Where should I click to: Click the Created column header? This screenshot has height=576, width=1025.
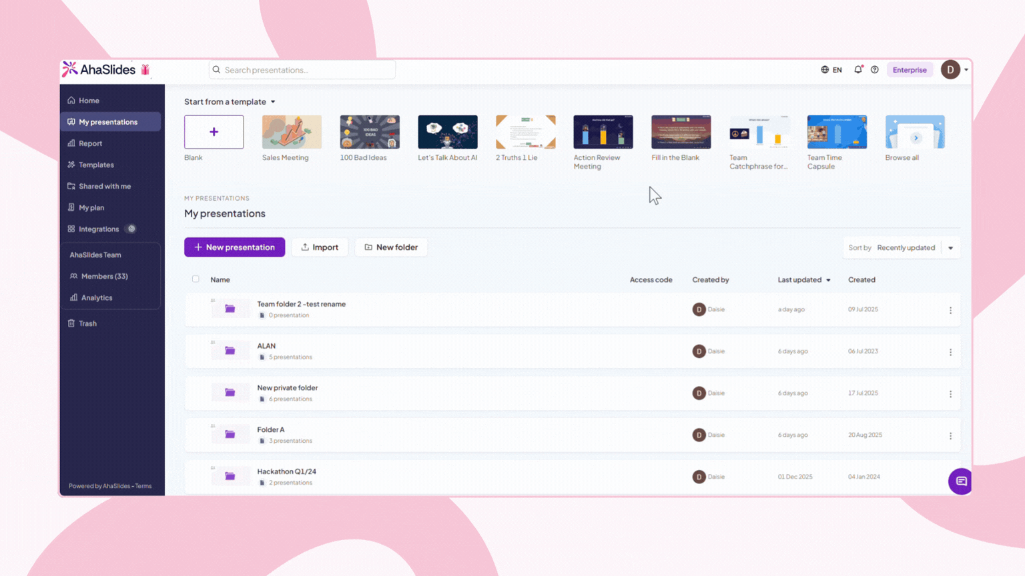(x=862, y=280)
